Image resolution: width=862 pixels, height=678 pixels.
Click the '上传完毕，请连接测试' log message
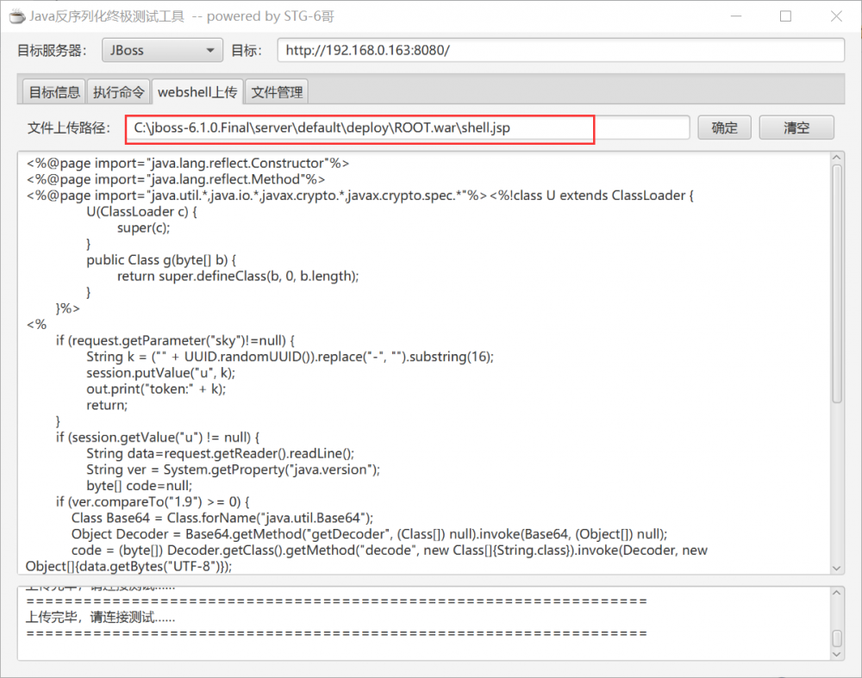pos(101,618)
